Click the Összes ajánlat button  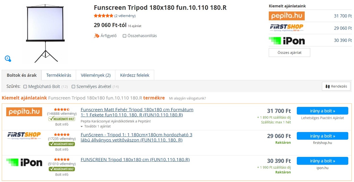(289, 53)
